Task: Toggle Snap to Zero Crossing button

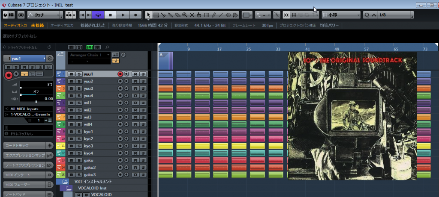Action: (x=277, y=15)
